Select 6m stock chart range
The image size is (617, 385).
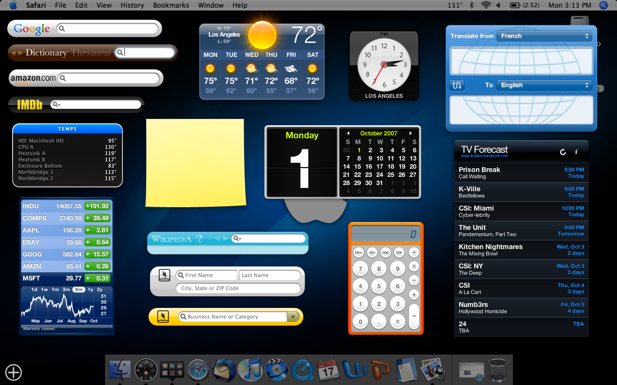point(78,290)
